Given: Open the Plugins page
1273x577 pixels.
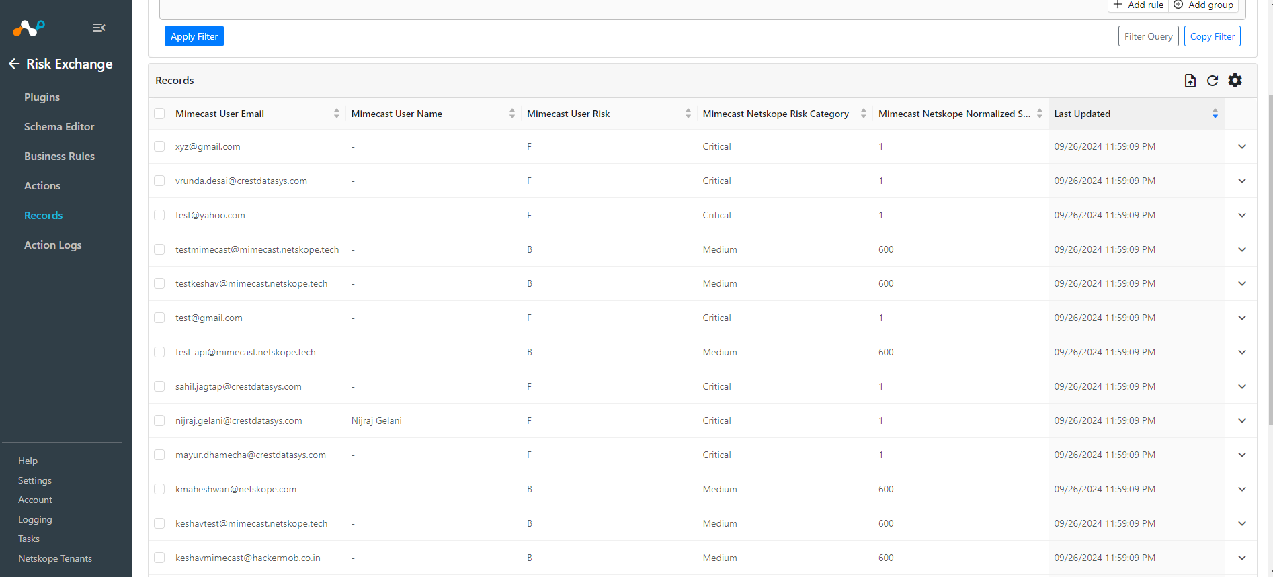Looking at the screenshot, I should click(x=42, y=97).
